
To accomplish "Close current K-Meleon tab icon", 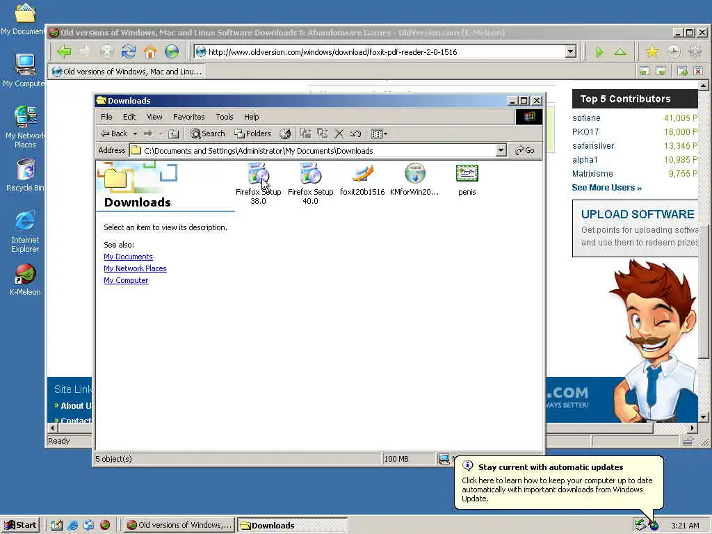I will [x=698, y=71].
